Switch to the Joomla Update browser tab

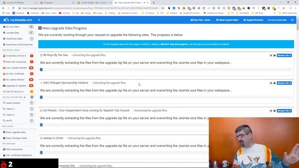point(94,3)
